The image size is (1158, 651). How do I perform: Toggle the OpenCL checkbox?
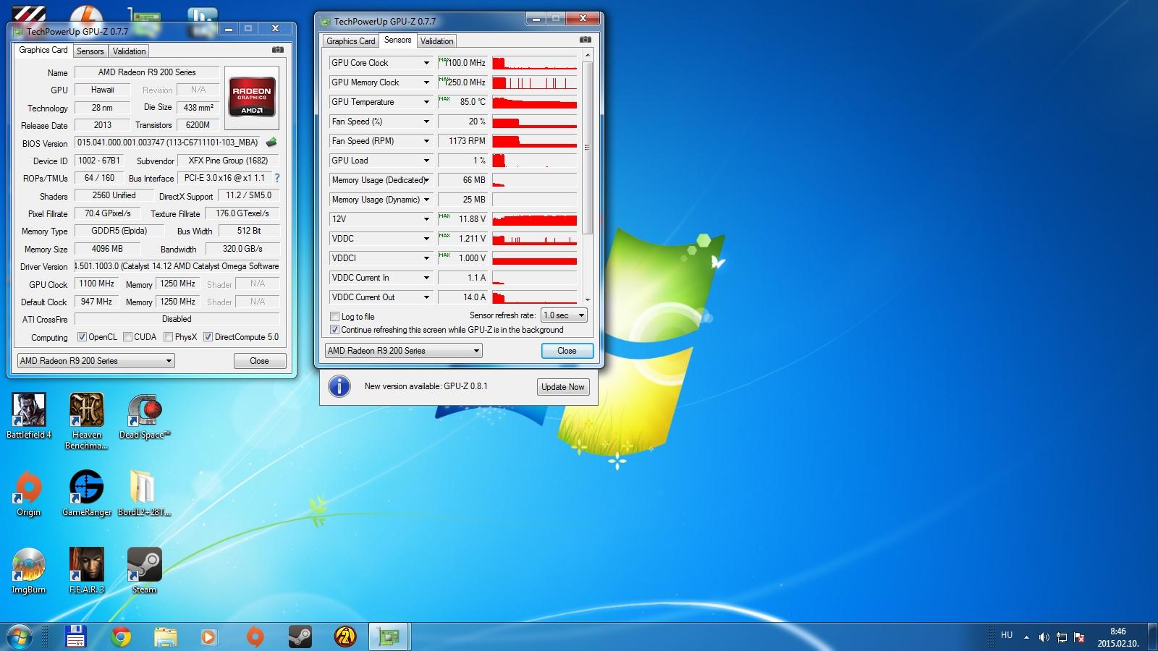[82, 336]
